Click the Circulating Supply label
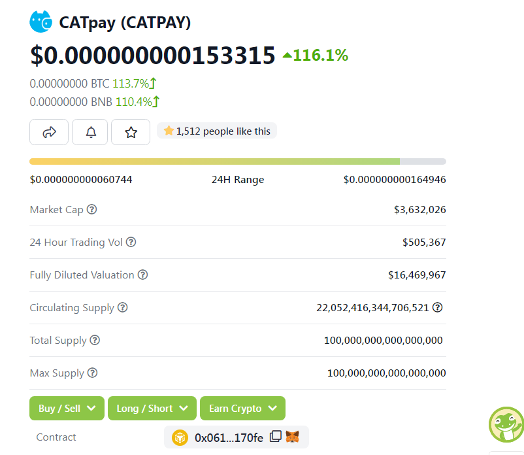 [72, 307]
